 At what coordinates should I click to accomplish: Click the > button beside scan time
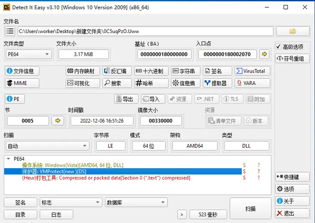click(182, 215)
